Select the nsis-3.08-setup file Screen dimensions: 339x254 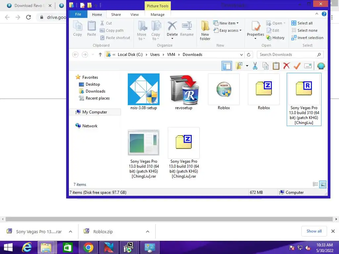pos(144,92)
